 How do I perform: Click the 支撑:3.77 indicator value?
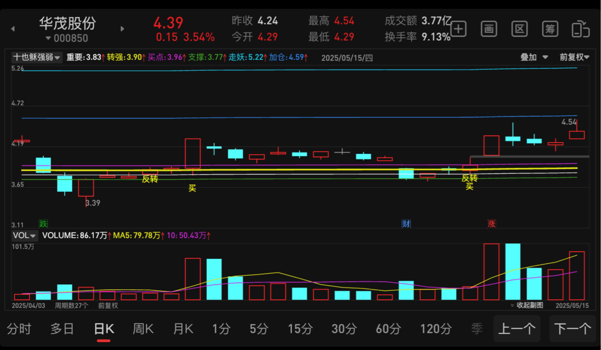(x=208, y=58)
